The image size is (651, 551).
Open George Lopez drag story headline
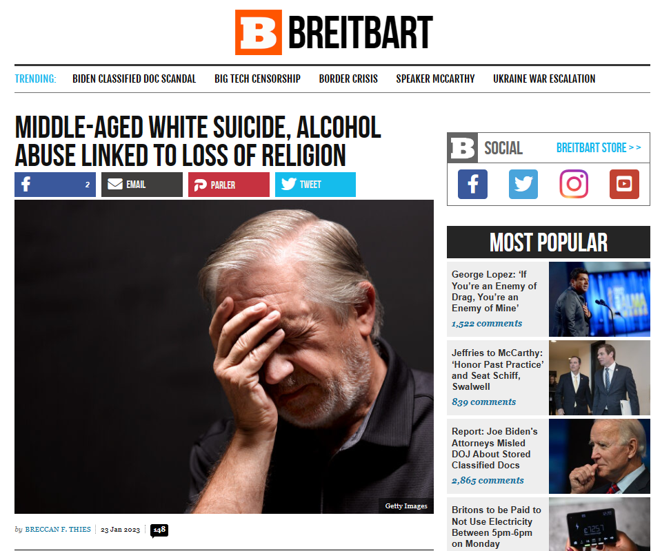click(494, 291)
